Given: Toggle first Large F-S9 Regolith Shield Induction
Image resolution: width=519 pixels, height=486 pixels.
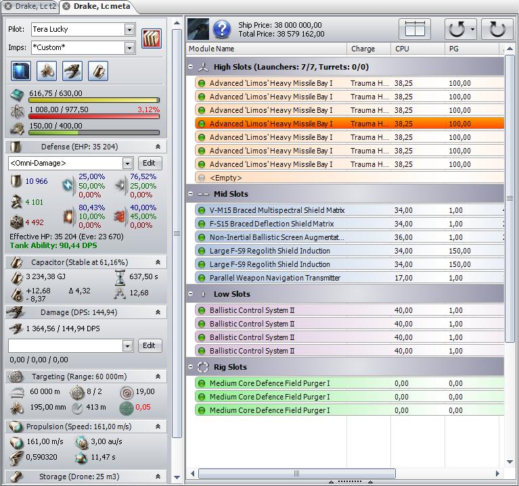Looking at the screenshot, I should click(201, 251).
